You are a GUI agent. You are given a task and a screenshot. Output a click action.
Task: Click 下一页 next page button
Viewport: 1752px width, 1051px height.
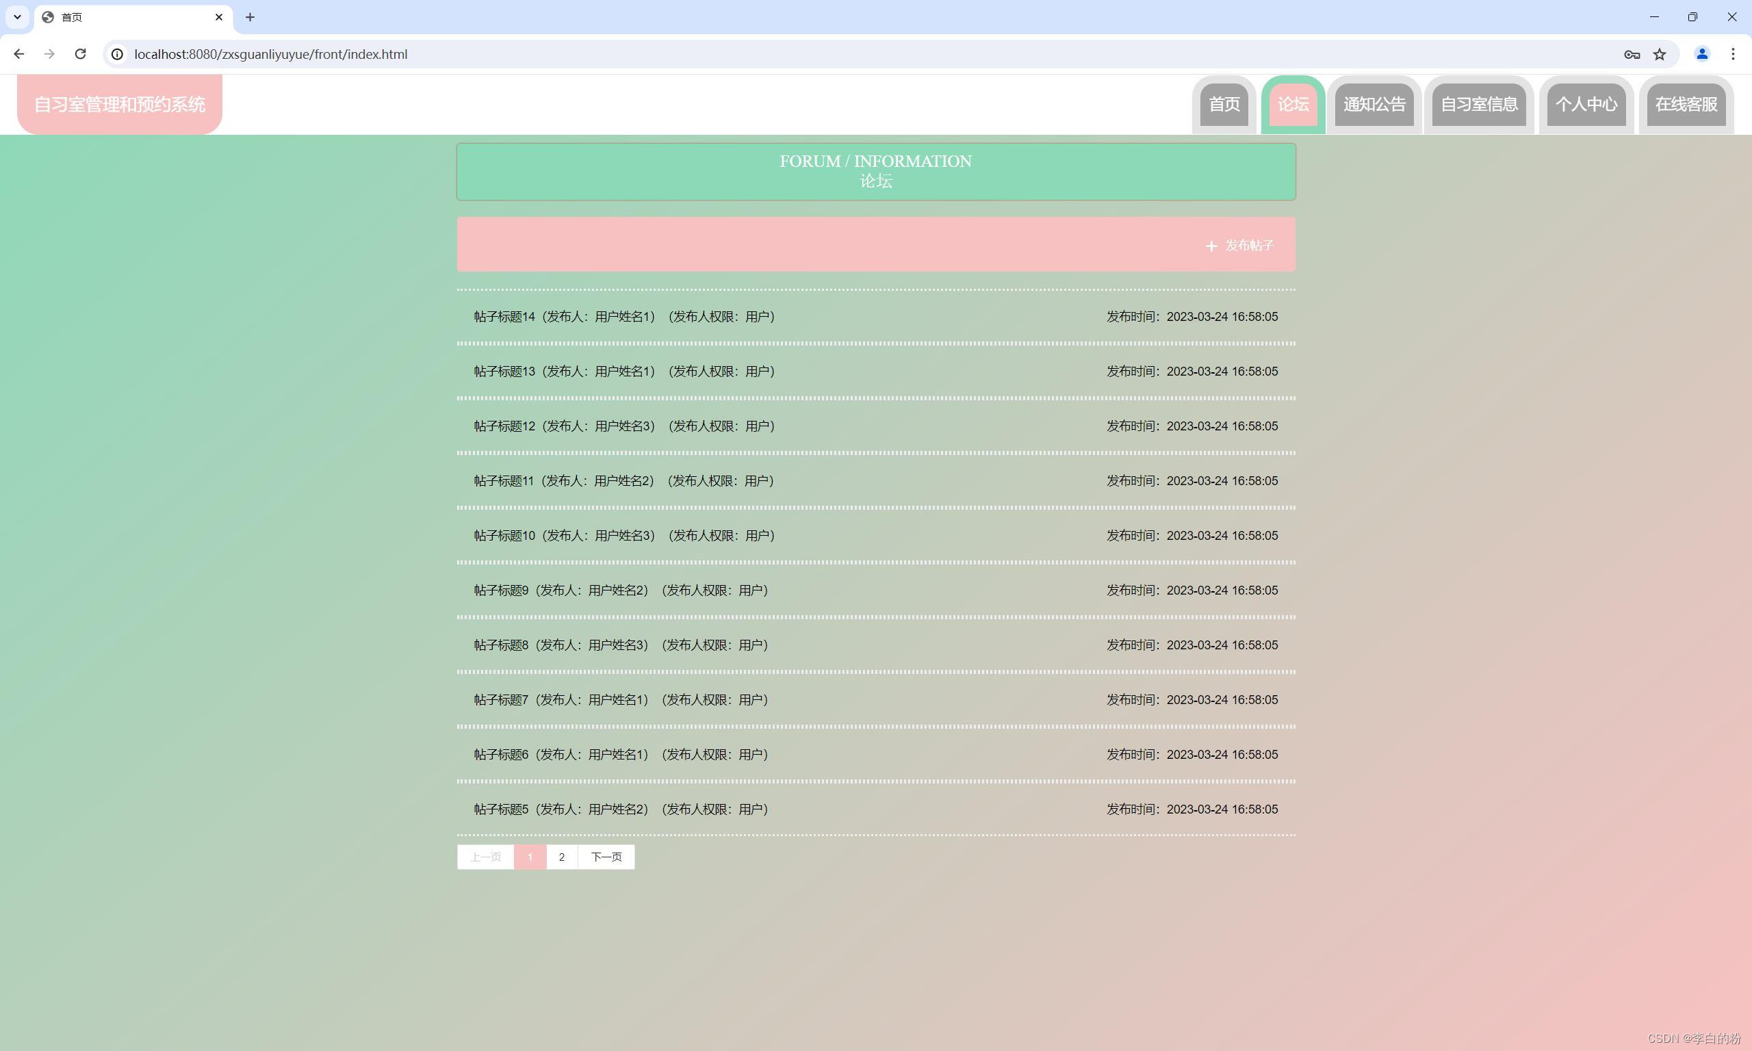pyautogui.click(x=606, y=857)
